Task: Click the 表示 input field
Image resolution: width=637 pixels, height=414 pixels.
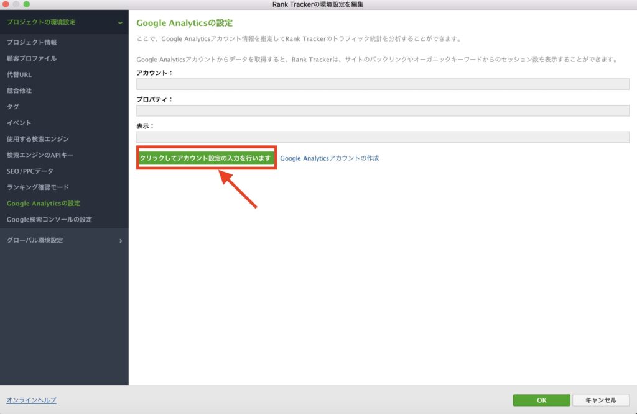Action: coord(383,137)
